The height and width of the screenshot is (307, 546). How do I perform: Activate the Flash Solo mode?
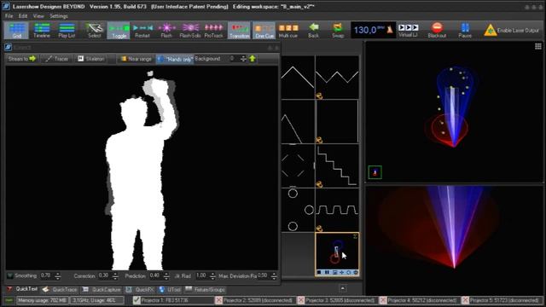click(189, 31)
